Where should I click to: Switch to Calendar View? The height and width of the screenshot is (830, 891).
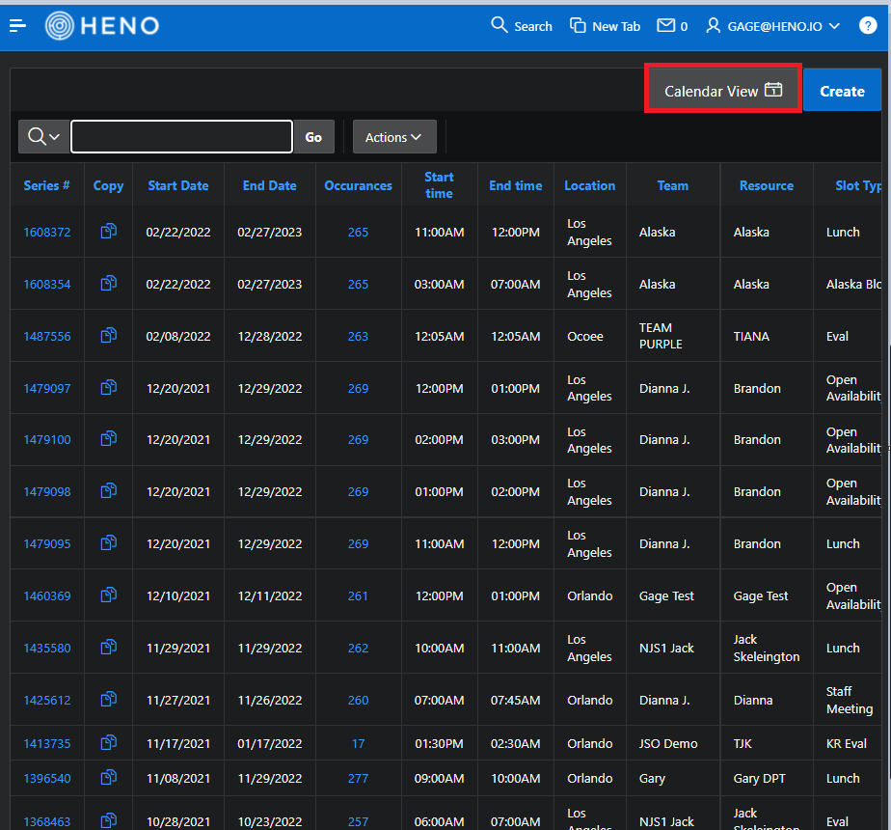[722, 91]
